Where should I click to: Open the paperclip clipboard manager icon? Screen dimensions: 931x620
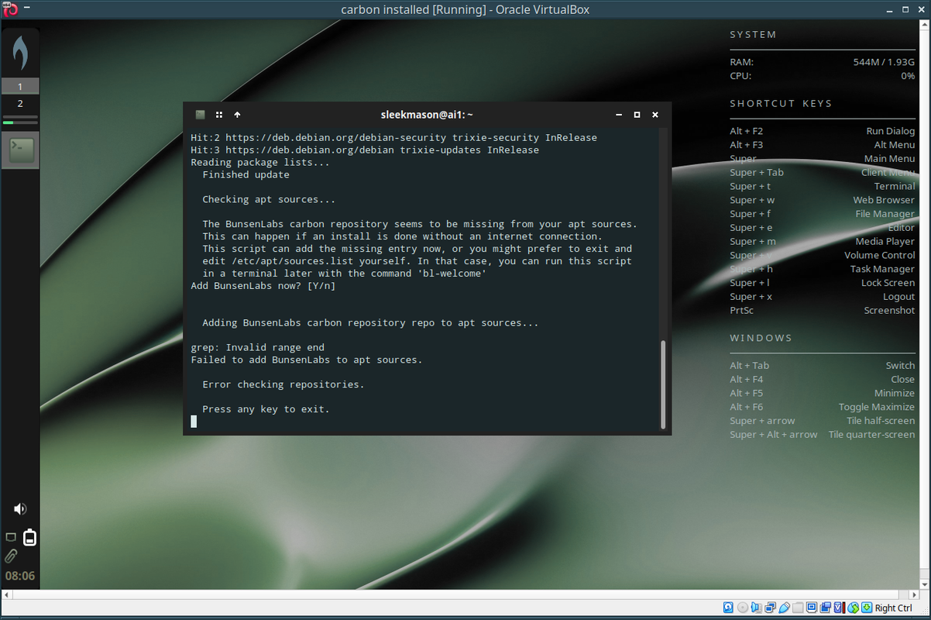click(x=11, y=556)
